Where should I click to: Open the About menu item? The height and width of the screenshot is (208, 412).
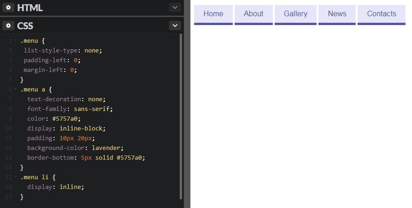point(253,14)
